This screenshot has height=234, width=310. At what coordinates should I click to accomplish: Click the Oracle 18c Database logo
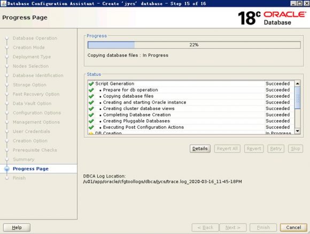click(x=272, y=18)
